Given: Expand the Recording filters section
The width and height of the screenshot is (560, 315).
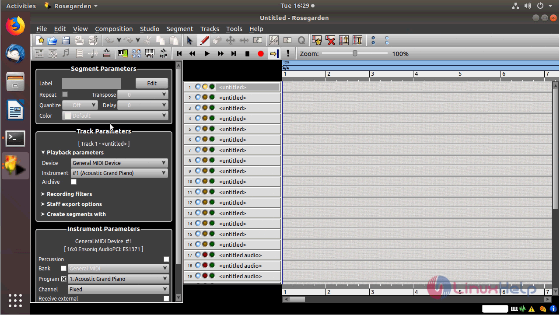Looking at the screenshot, I should 66,194.
